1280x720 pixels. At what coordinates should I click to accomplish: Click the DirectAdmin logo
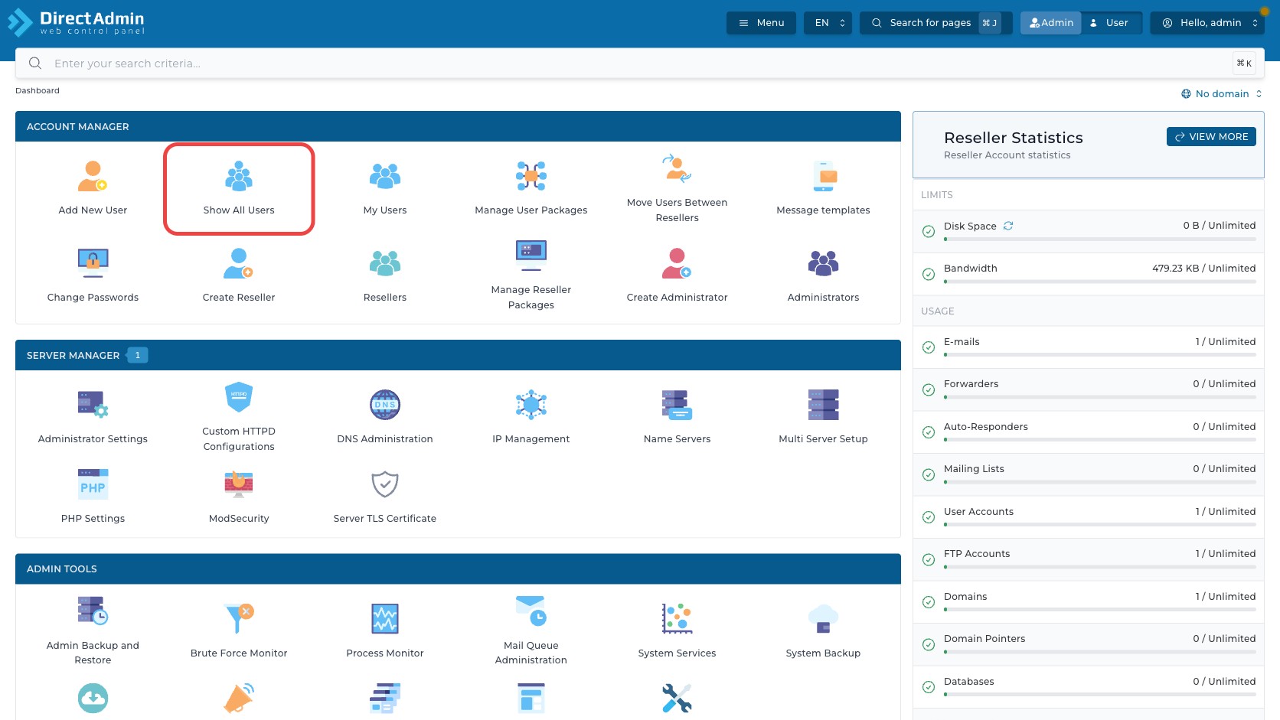[76, 22]
